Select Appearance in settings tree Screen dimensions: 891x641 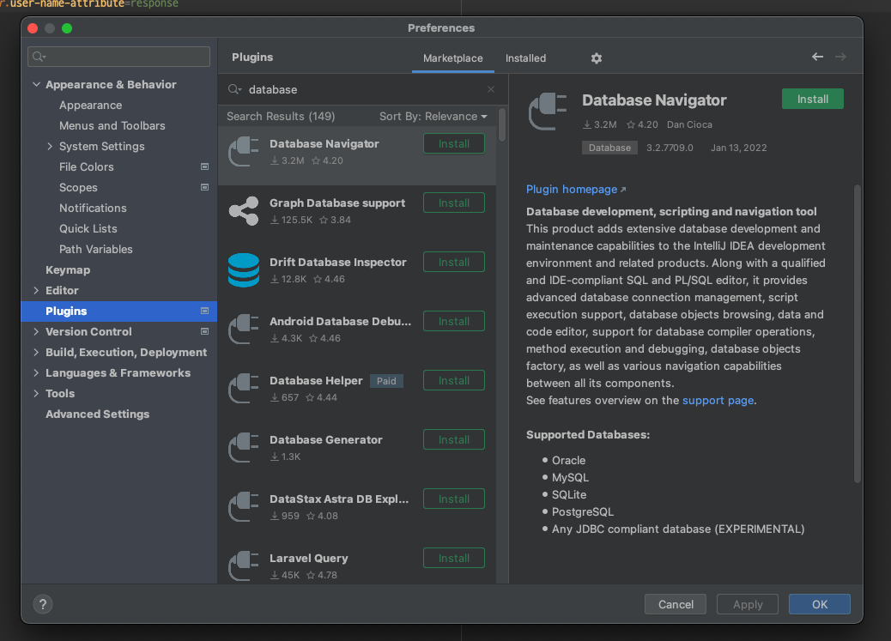point(90,106)
